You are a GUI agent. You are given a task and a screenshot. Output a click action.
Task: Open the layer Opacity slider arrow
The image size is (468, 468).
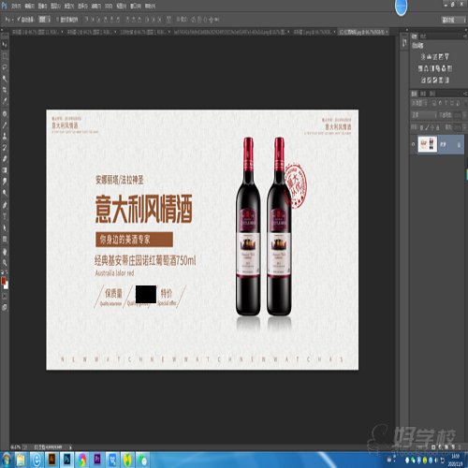coord(464,115)
